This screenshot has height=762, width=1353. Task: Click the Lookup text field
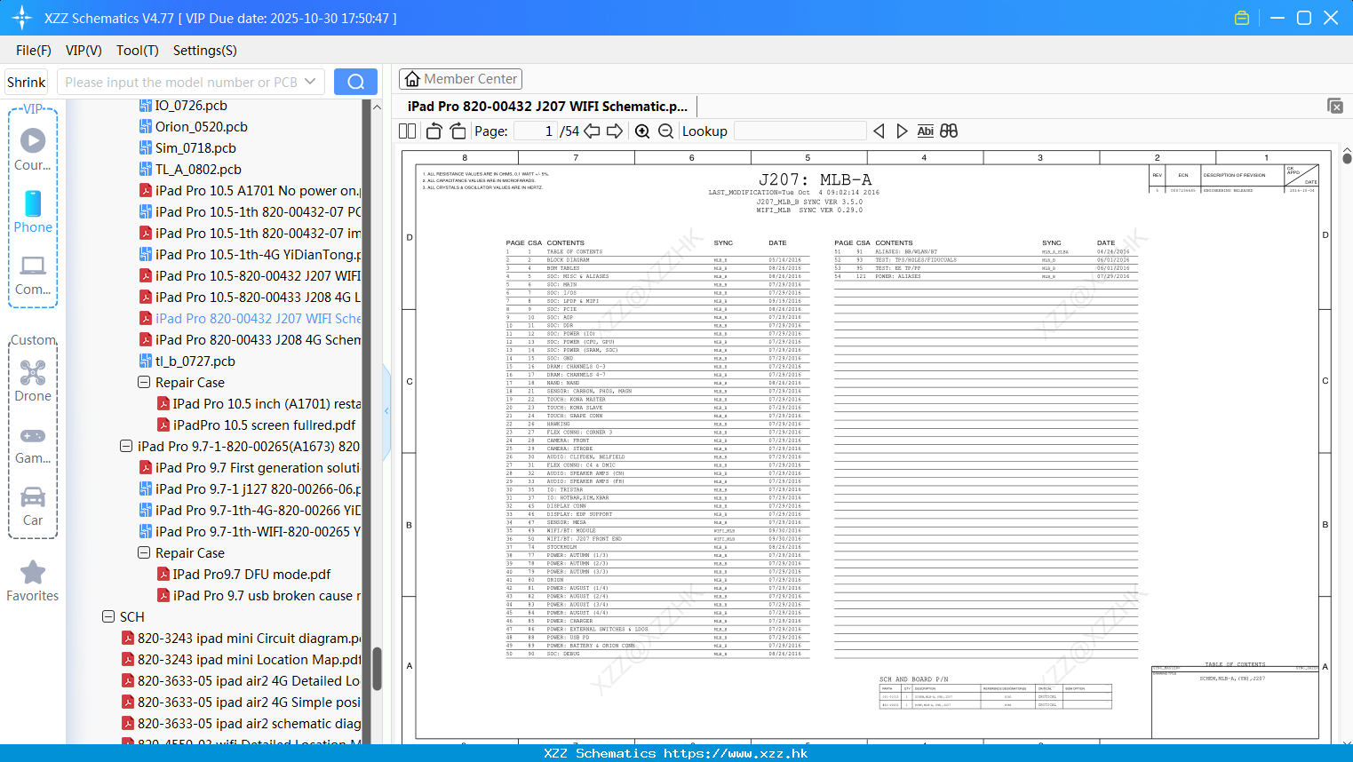pos(800,131)
